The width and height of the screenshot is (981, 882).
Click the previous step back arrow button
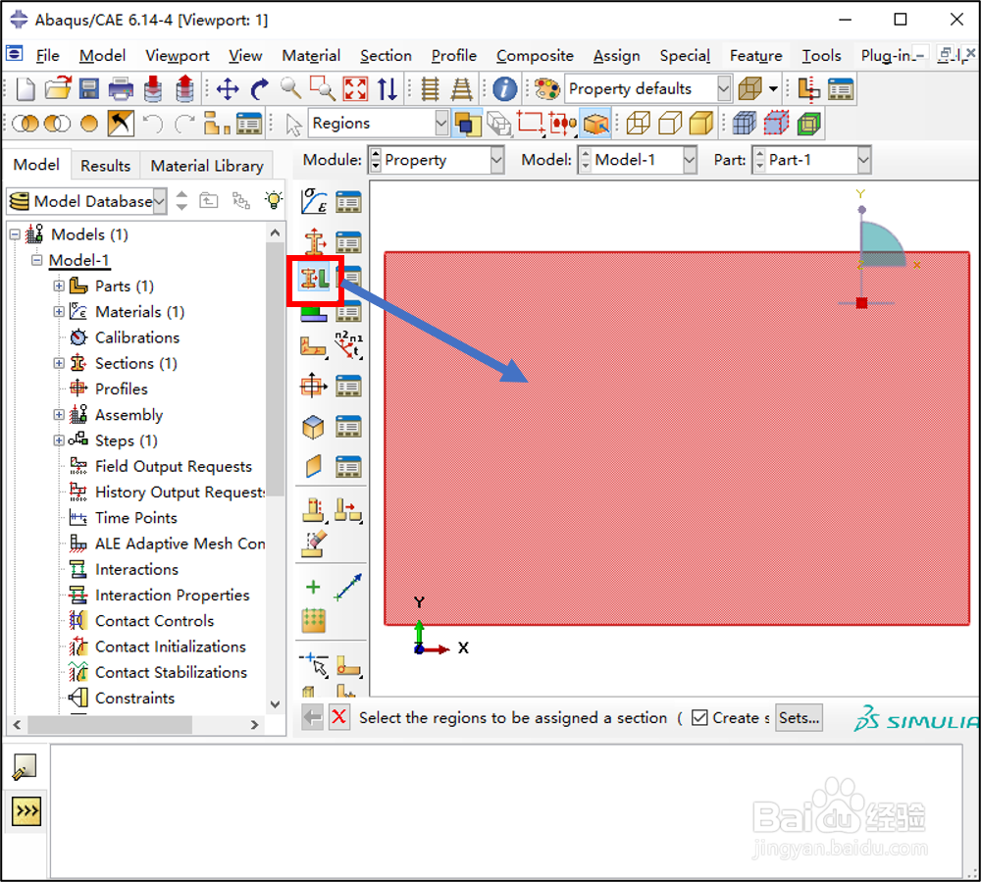[312, 717]
